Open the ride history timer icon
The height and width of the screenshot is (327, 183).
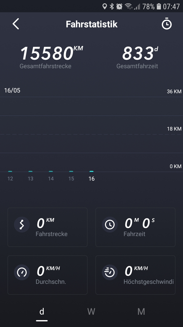pyautogui.click(x=167, y=24)
